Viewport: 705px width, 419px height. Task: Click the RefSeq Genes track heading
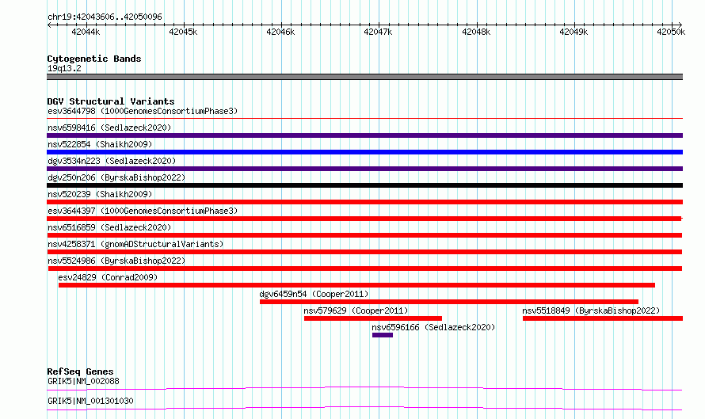tap(80, 371)
